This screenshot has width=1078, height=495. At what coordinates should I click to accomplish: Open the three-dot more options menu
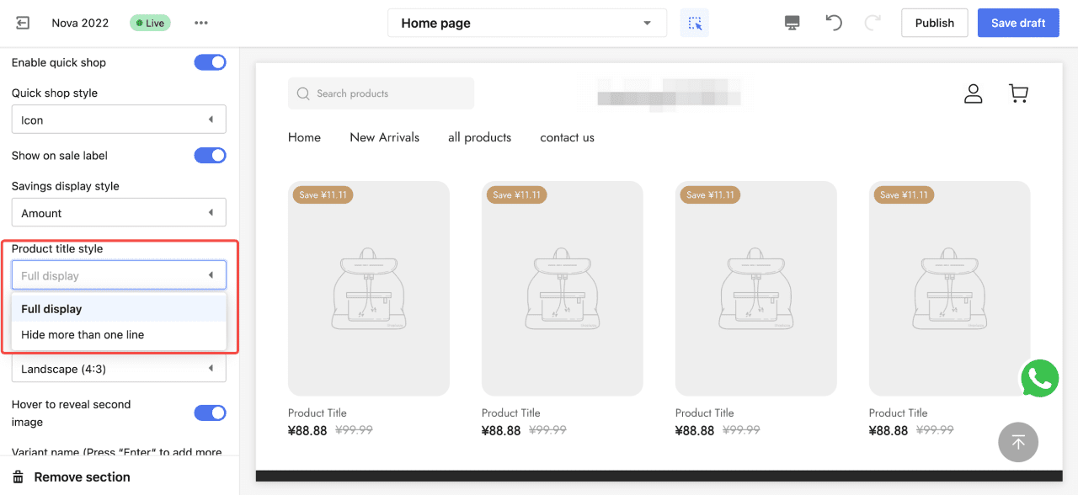point(201,23)
